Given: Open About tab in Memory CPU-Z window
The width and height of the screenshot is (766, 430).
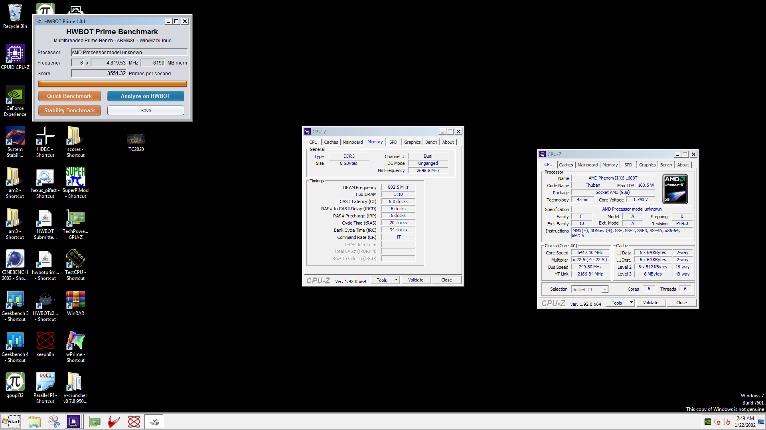Looking at the screenshot, I should coord(448,142).
